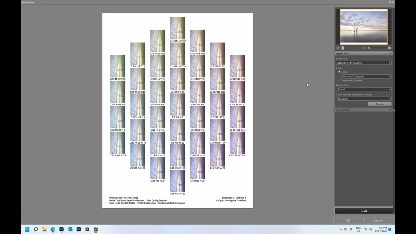Click the Defaults button
This screenshot has width=416, height=234.
(380, 104)
